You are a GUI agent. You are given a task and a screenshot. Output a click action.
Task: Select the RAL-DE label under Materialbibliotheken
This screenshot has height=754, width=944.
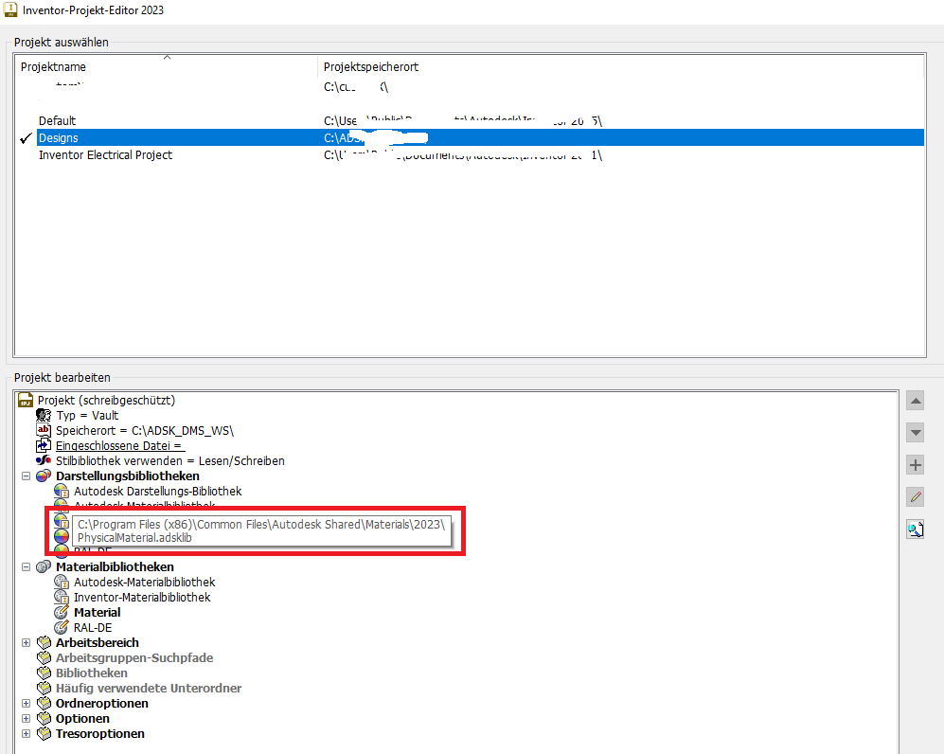point(93,627)
